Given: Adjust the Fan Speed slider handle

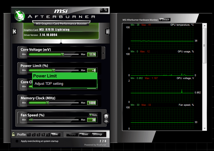Looking at the screenshot, I should tap(31, 120).
